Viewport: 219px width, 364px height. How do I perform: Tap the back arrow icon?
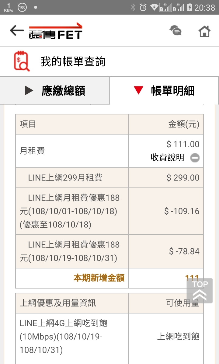(17, 30)
